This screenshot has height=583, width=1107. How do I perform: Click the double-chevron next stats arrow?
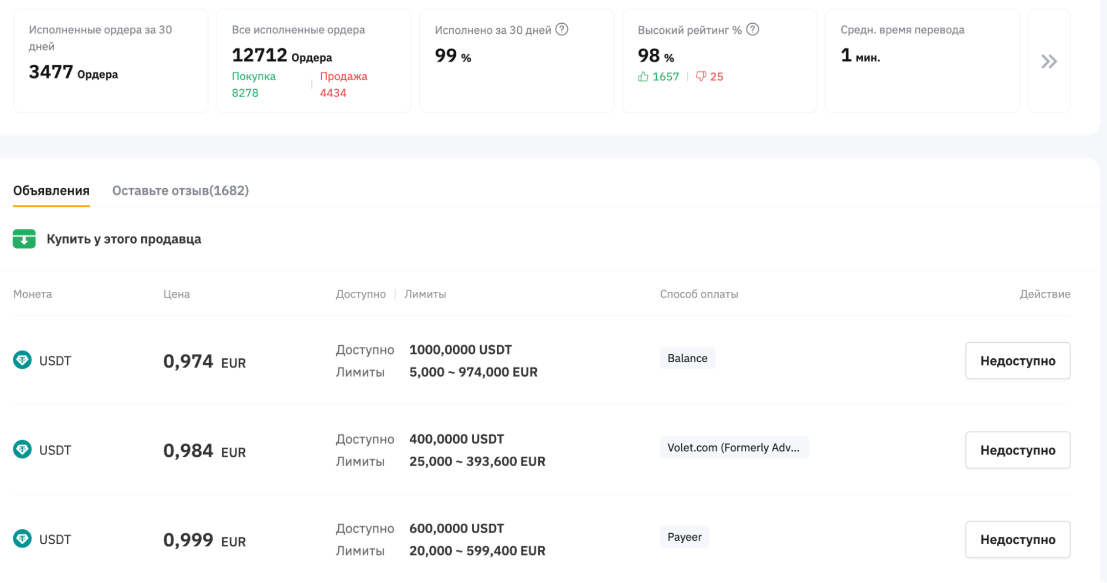[1049, 61]
